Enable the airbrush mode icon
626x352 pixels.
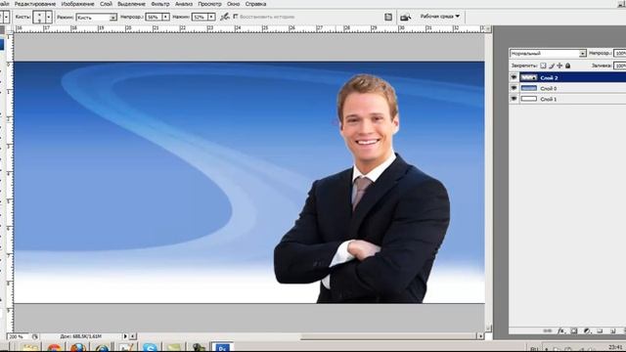click(225, 17)
